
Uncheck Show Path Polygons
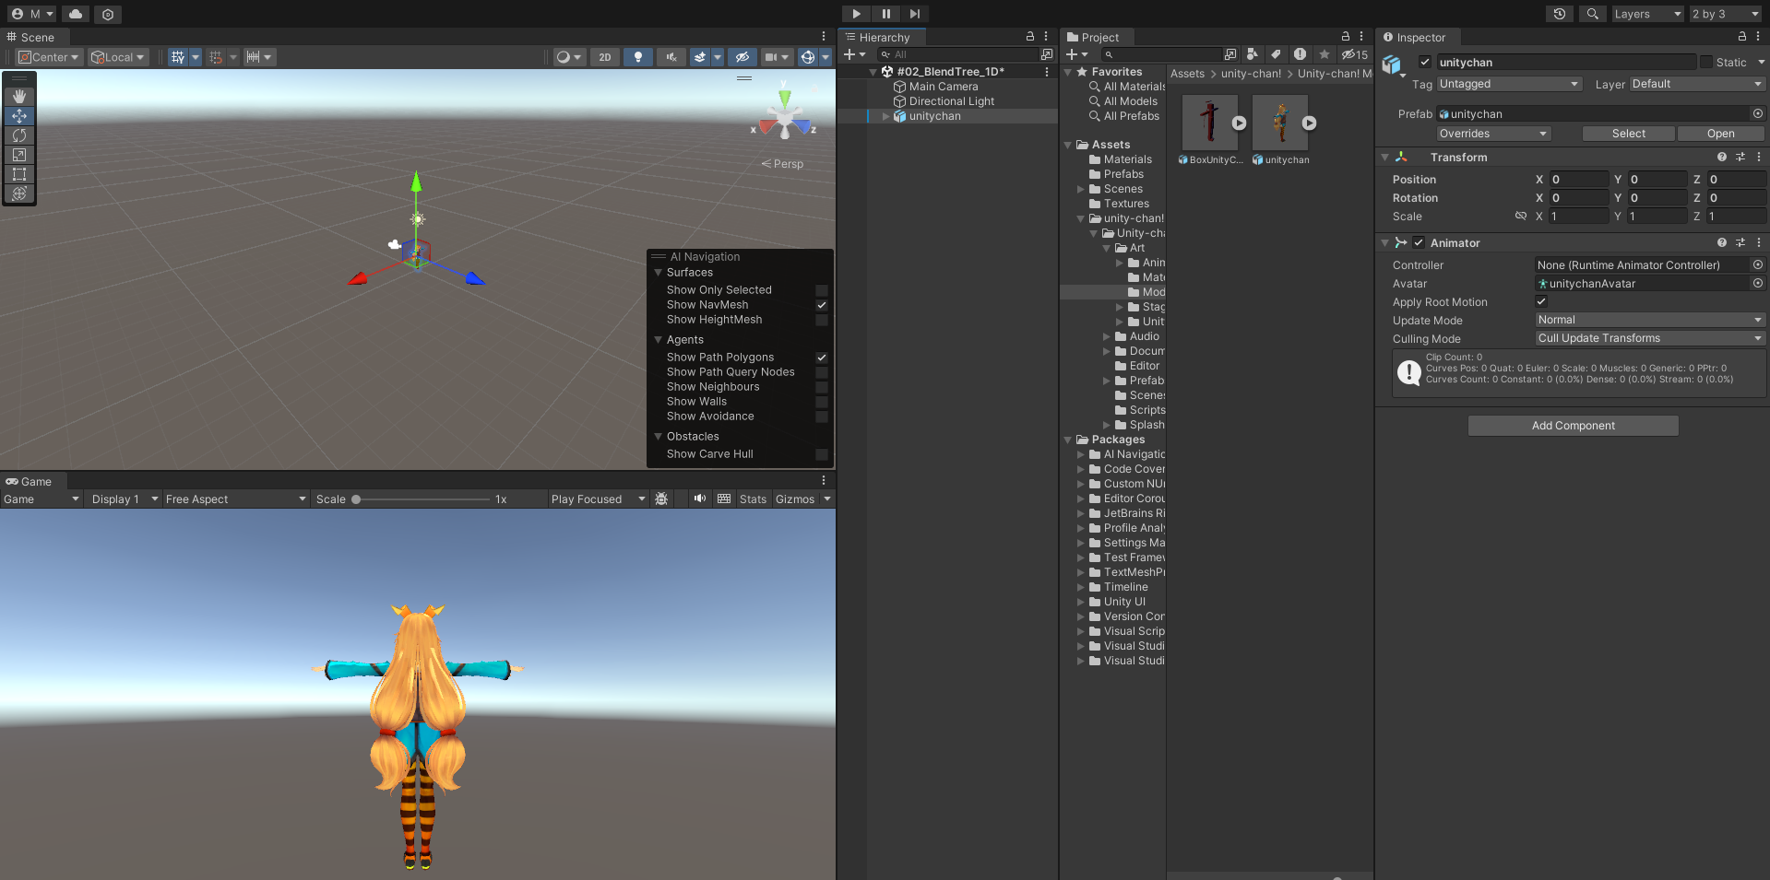tap(822, 358)
